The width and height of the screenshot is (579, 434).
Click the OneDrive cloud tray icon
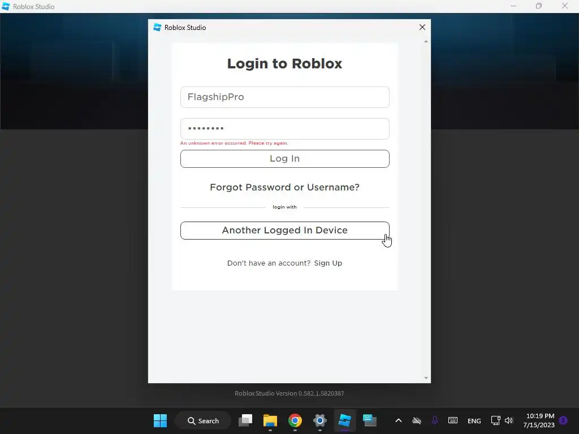417,420
